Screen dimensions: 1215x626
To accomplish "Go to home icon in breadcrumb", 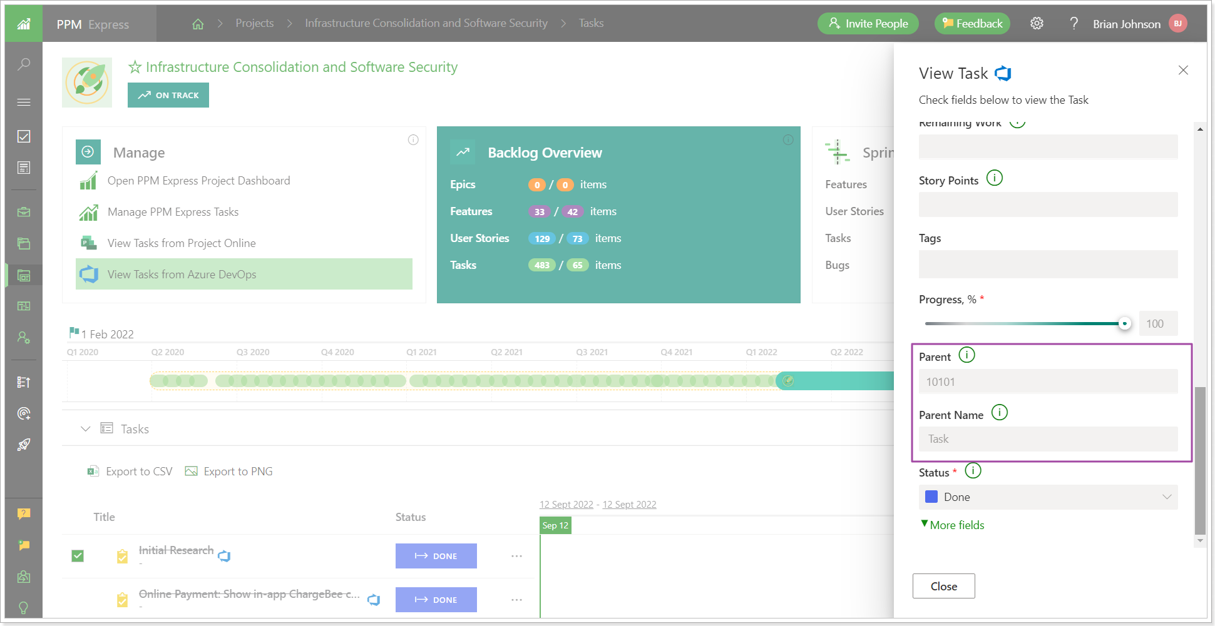I will 198,24.
